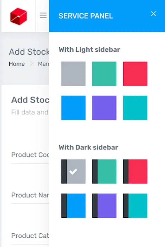Select green theme with light sidebar
165x247 pixels.
pyautogui.click(x=104, y=74)
